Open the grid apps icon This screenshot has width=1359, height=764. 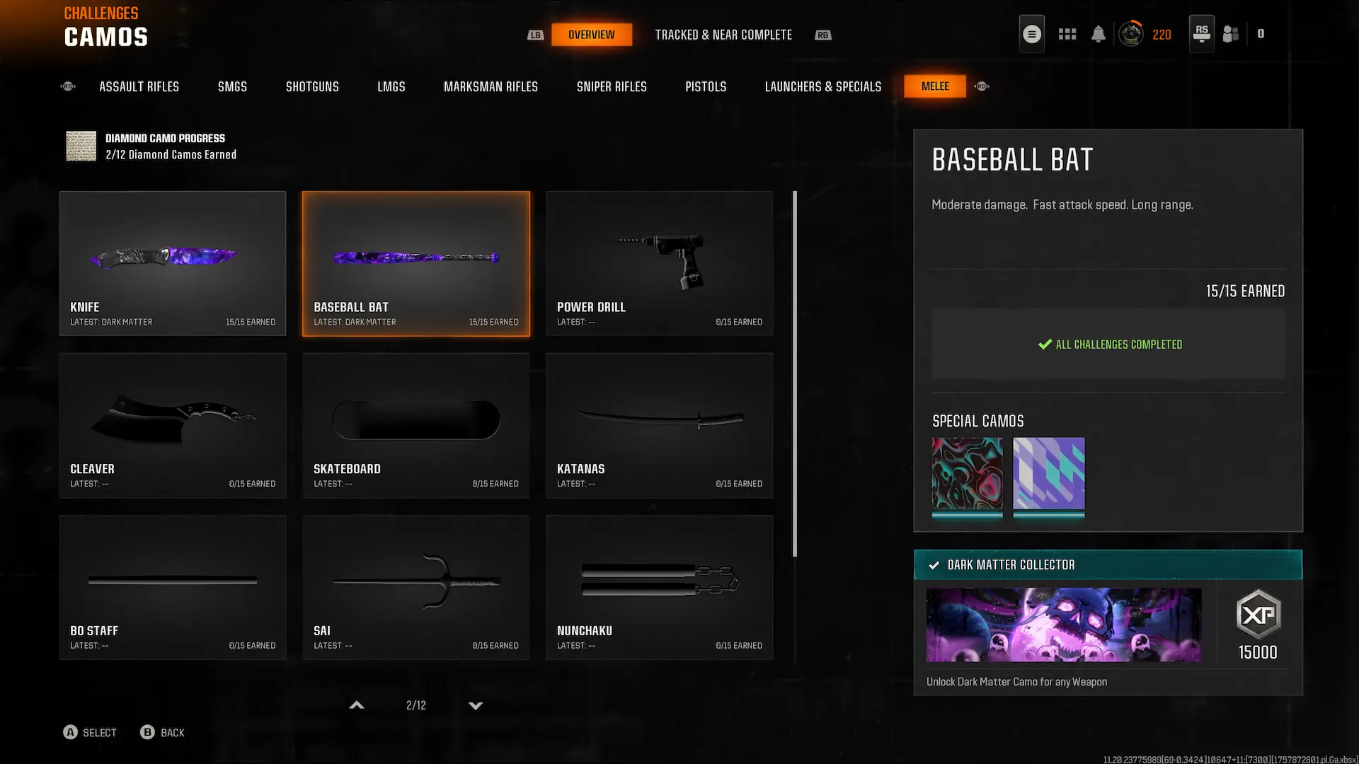point(1067,34)
